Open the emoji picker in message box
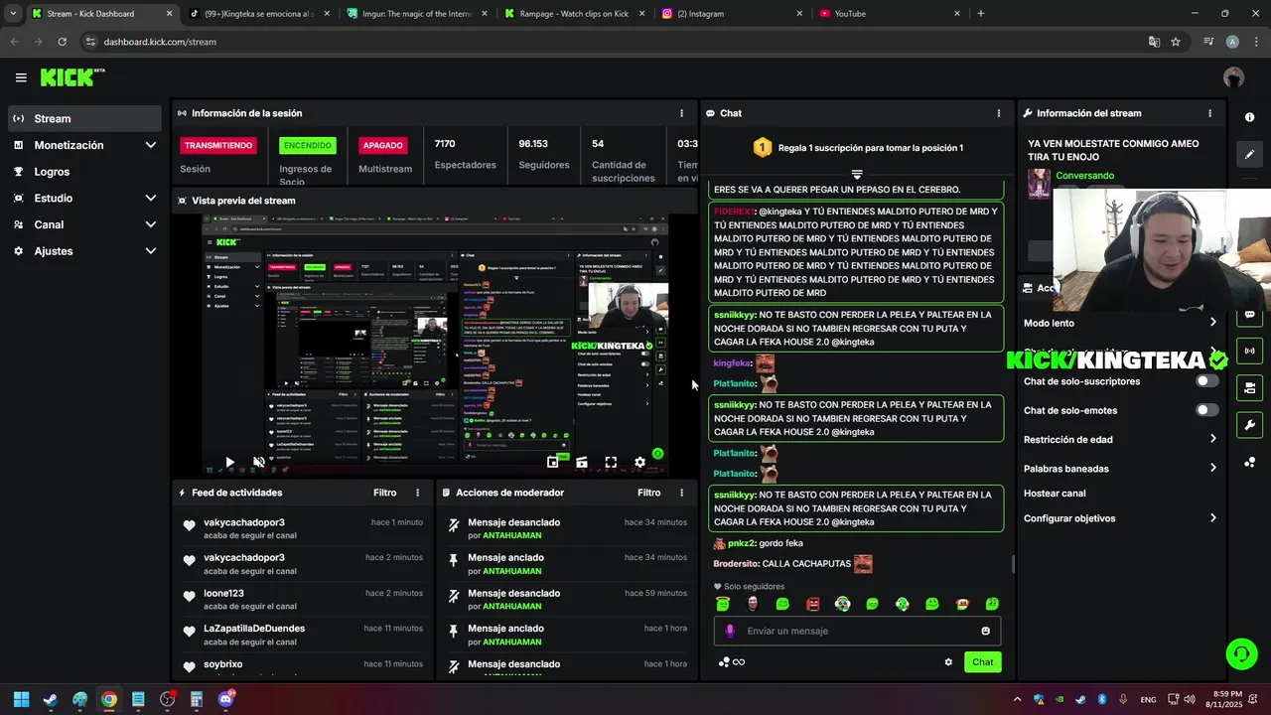 [x=985, y=631]
